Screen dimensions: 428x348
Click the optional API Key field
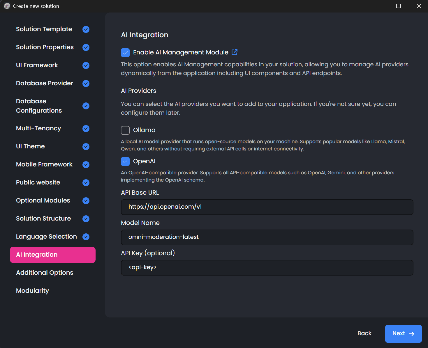tap(267, 268)
